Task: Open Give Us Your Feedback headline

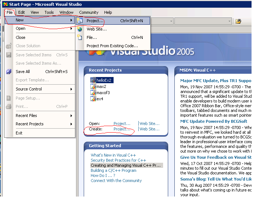Action: [216, 157]
